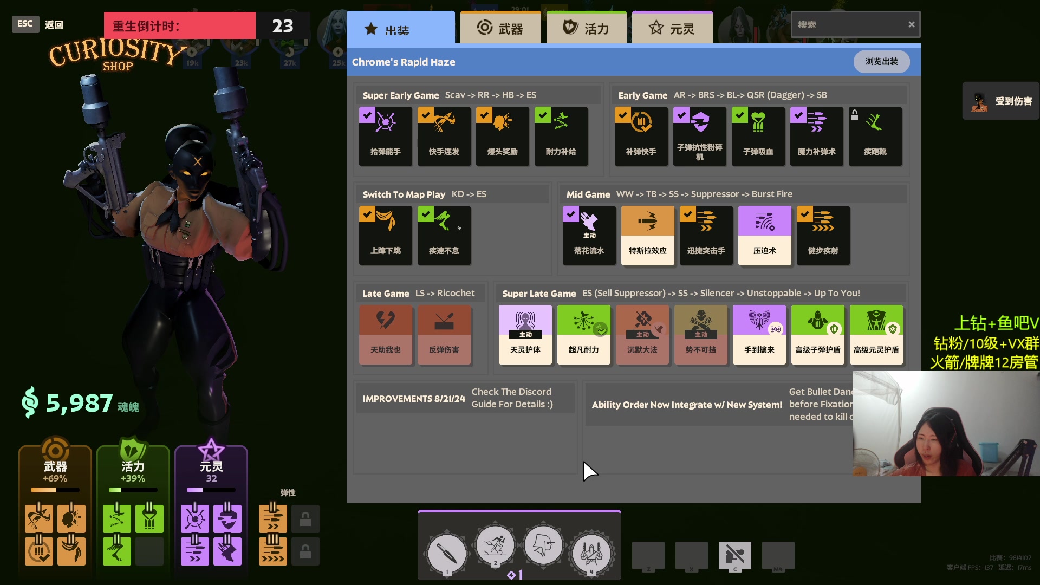Viewport: 1040px width, 585px height.
Task: Open the 出装 build tab
Action: coord(401,28)
